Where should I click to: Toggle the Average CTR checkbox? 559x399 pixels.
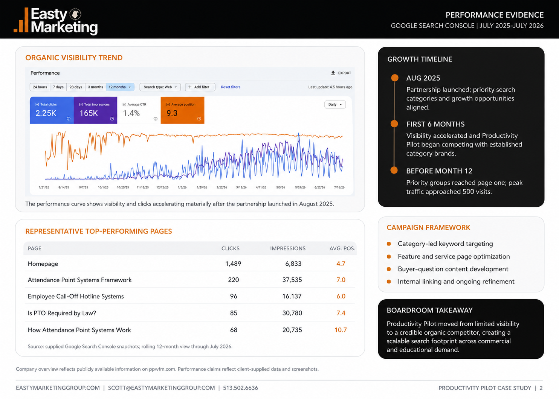tap(124, 105)
